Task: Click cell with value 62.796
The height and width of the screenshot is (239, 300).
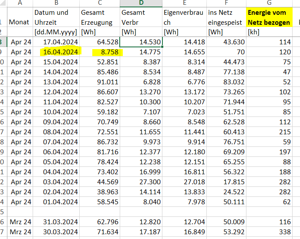Action: [x=100, y=222]
